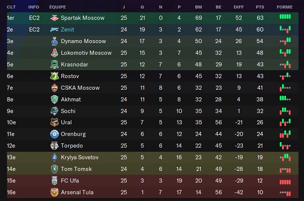304x201 pixels.
Task: Open the Akhmat team name link
Action: point(70,99)
